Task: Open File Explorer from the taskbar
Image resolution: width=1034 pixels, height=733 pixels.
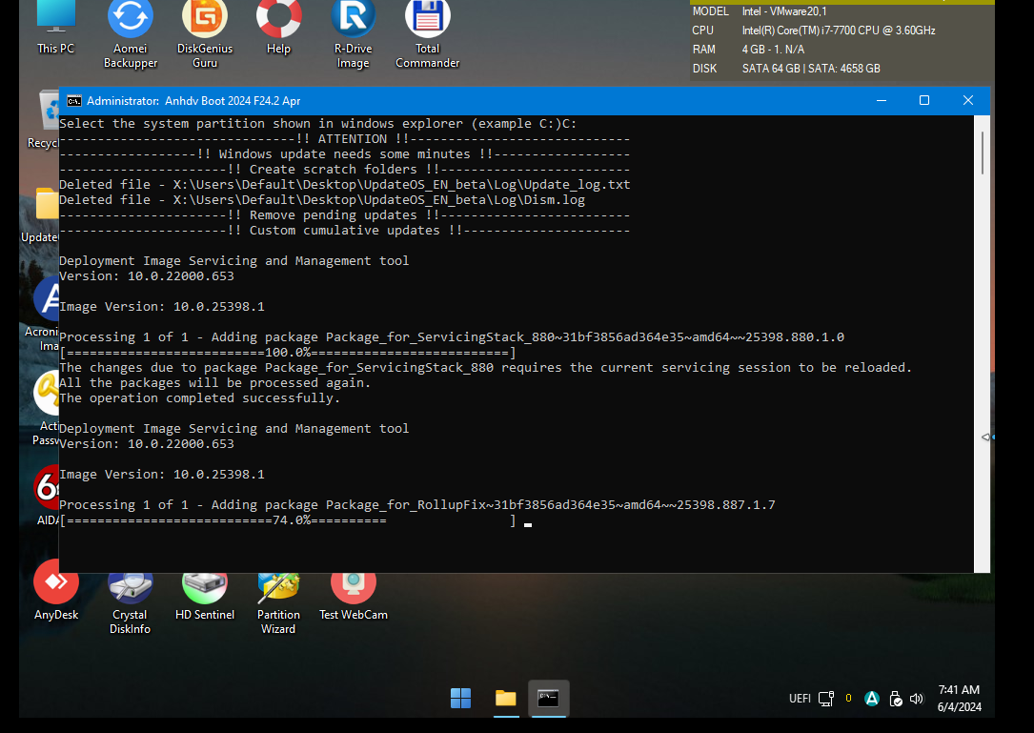Action: click(506, 698)
